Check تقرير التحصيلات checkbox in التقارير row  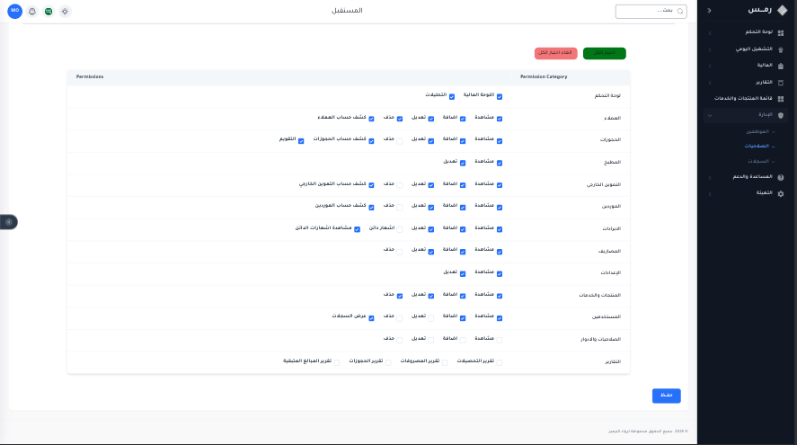click(x=500, y=362)
